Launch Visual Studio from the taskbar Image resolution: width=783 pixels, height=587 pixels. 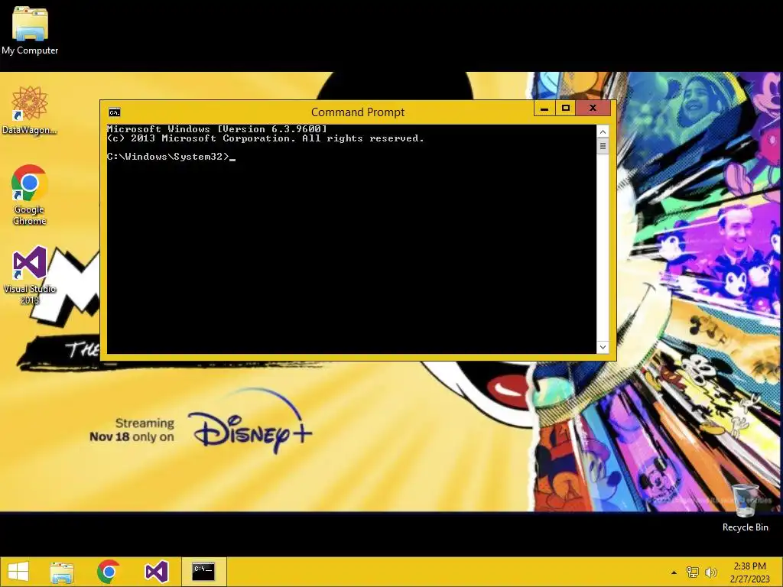click(x=156, y=572)
